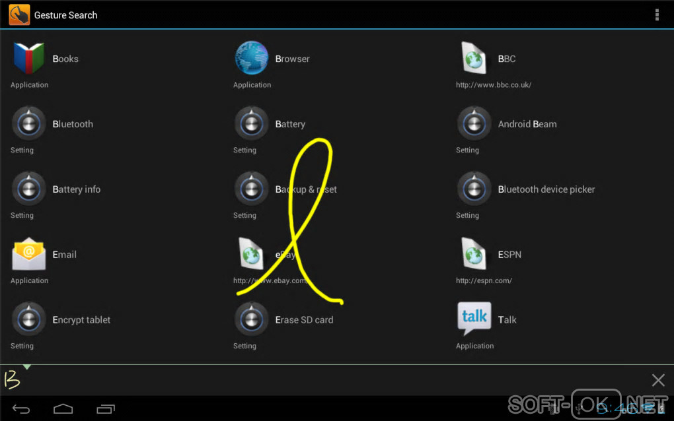This screenshot has height=421, width=674.
Task: Tap Bluetooth device picker setting icon
Action: (474, 189)
